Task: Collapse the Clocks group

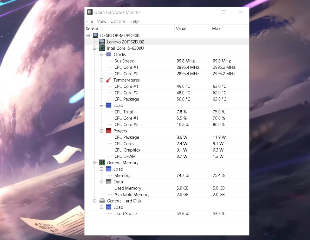Action: (x=101, y=54)
